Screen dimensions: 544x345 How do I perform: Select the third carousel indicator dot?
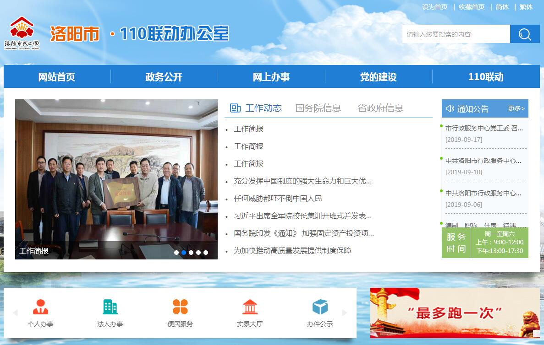pyautogui.click(x=191, y=253)
